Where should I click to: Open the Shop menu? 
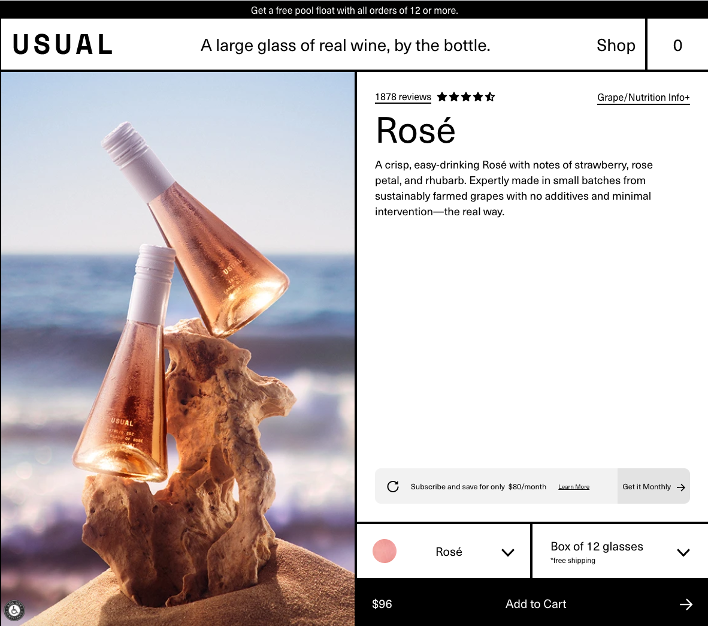(x=616, y=46)
